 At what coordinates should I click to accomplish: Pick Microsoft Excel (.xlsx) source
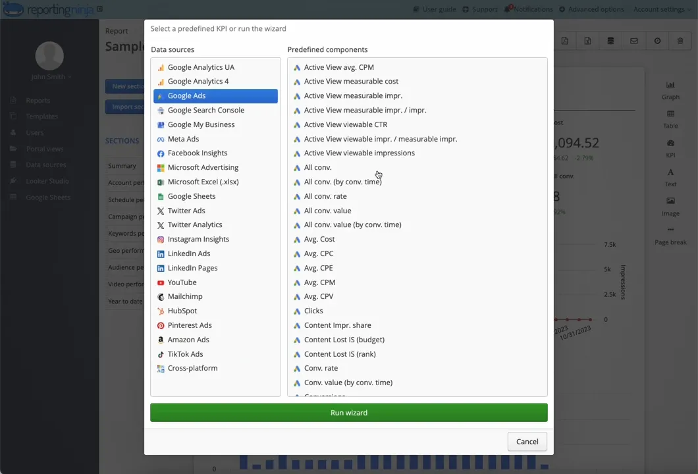click(215, 182)
